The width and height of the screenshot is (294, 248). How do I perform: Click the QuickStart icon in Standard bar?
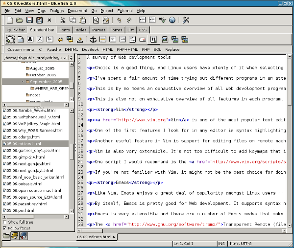(x=10, y=40)
